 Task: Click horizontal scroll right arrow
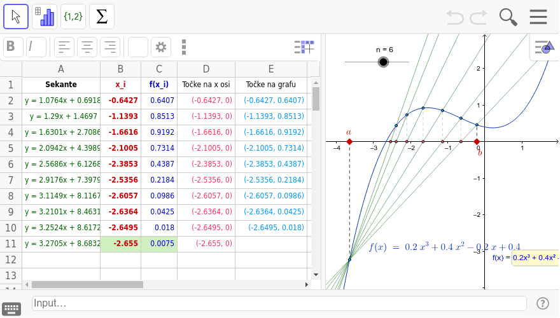307,285
